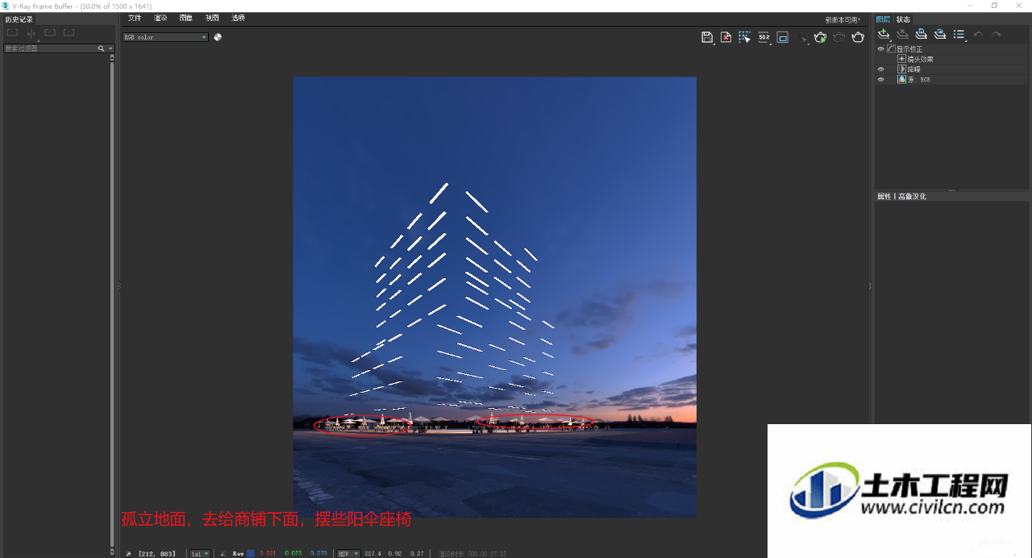Save the layer tree preset icon
The height and width of the screenshot is (558, 1032).
[921, 34]
